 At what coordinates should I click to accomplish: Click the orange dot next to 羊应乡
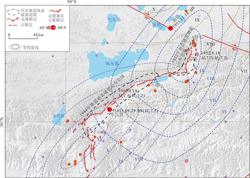pyautogui.click(x=95, y=137)
